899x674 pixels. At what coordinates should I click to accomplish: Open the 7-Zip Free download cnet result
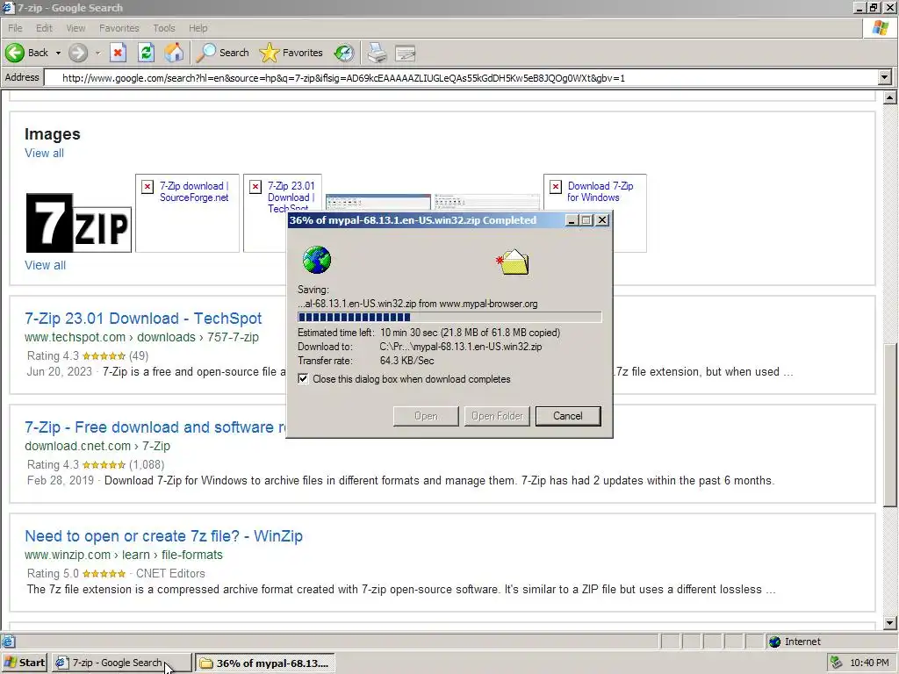pos(155,427)
